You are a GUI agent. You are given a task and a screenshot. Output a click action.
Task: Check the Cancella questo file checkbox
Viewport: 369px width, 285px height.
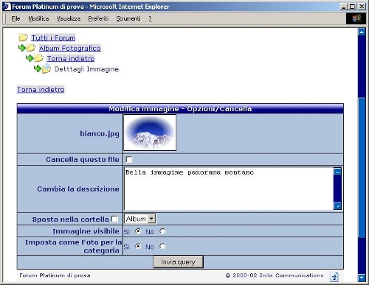pos(128,160)
